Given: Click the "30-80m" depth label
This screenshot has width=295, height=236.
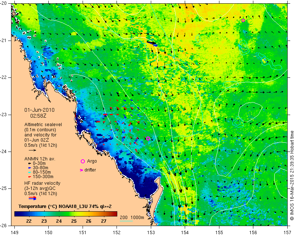Looking at the screenshot, I should click(x=41, y=168).
